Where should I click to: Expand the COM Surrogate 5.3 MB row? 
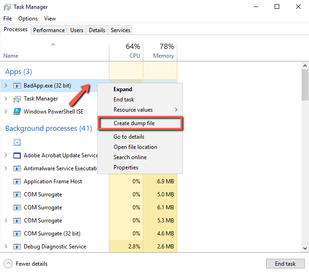[x=6, y=221]
